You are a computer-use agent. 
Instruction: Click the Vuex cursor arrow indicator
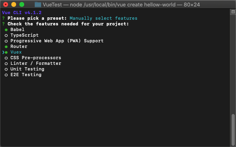[3, 52]
